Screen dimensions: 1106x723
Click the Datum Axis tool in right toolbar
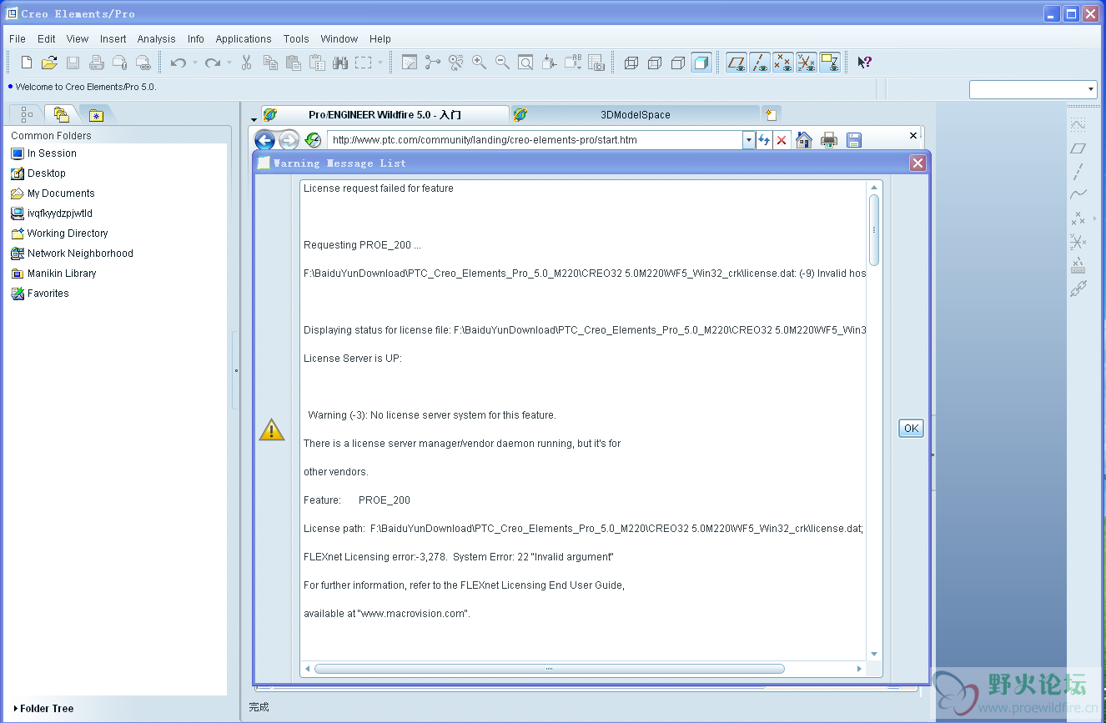point(1078,172)
